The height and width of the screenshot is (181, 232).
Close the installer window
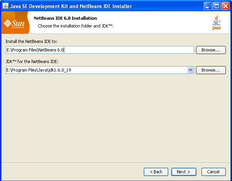pyautogui.click(x=225, y=6)
